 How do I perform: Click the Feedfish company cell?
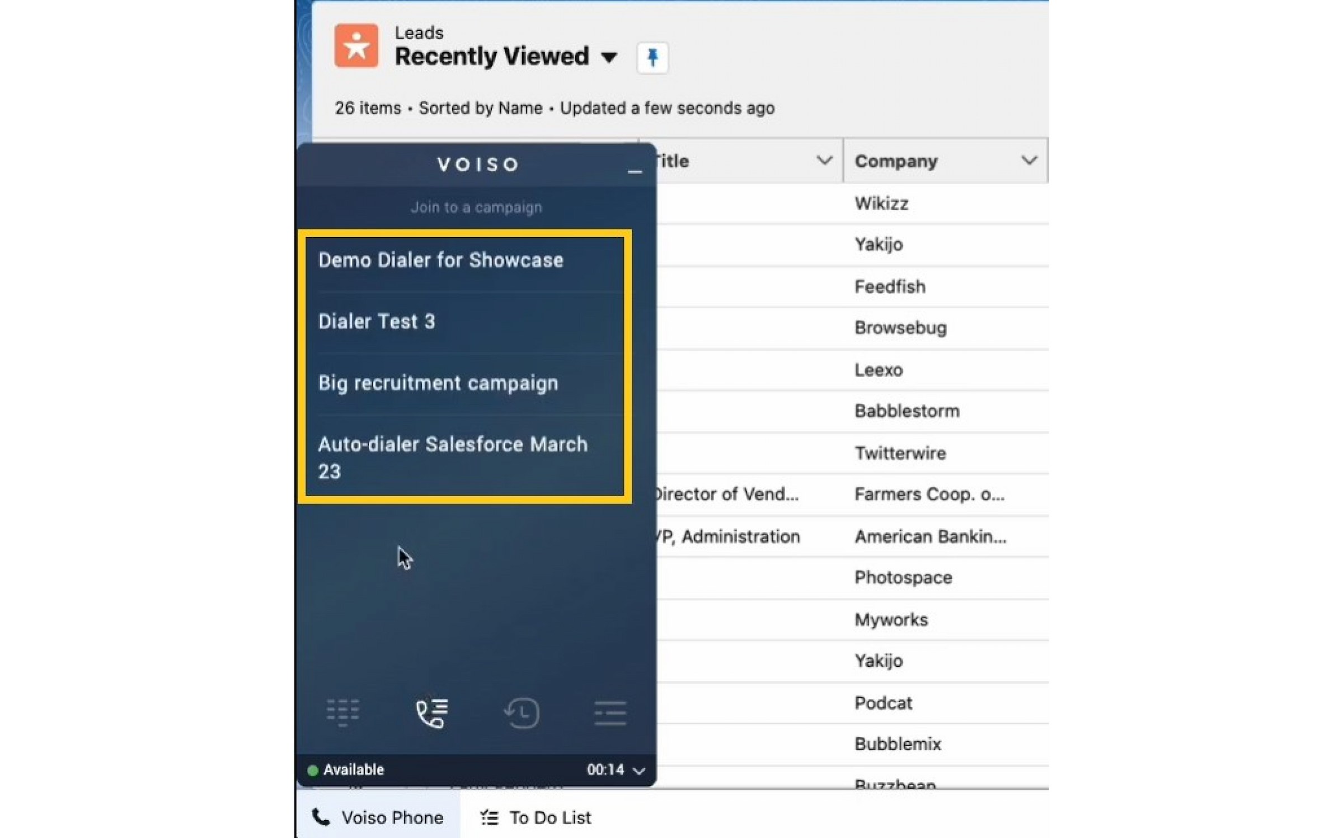coord(890,286)
